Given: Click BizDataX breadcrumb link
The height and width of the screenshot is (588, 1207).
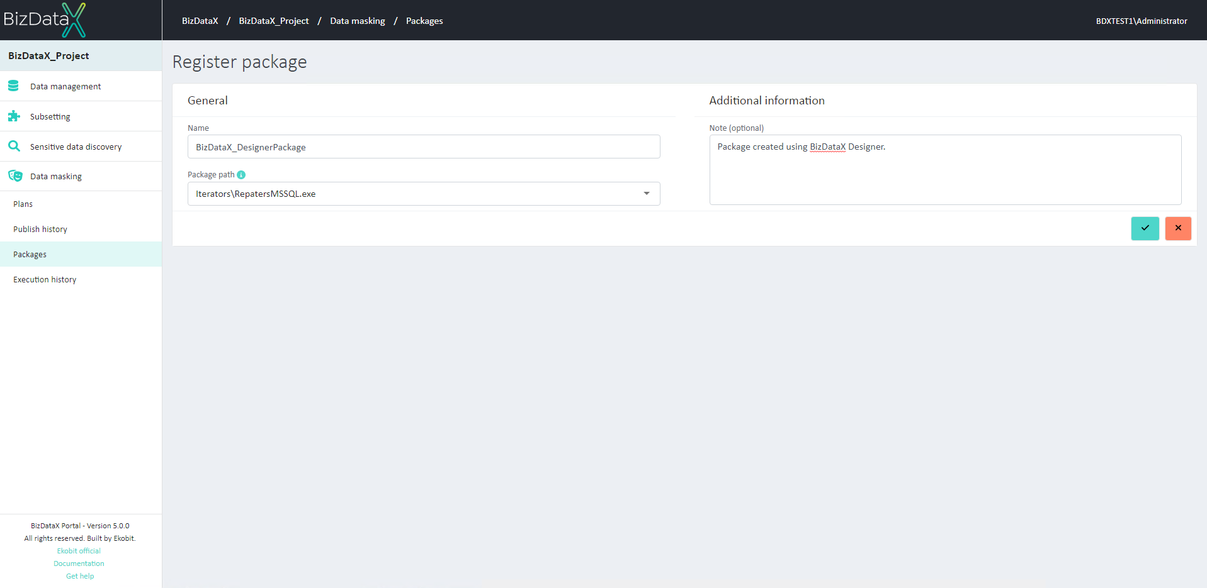Looking at the screenshot, I should [x=200, y=21].
